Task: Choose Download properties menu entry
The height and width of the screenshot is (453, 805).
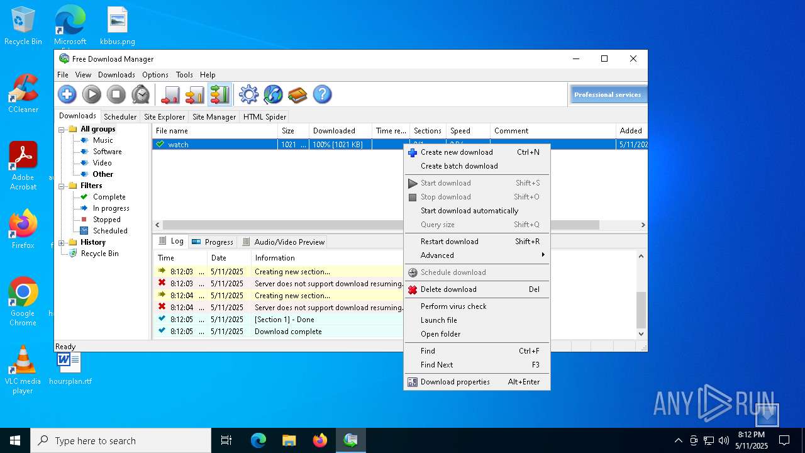Action: point(477,382)
